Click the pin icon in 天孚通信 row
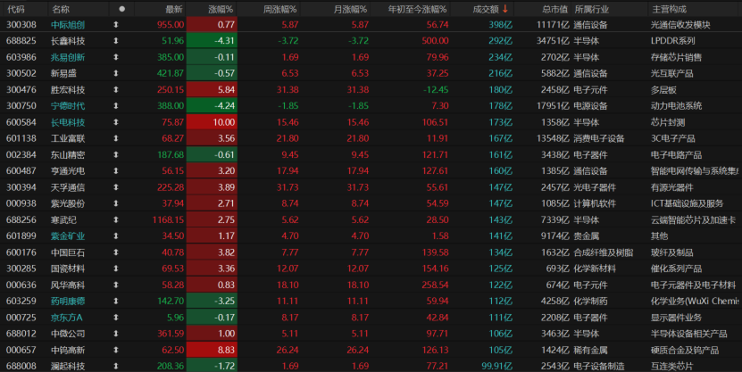 coord(116,187)
